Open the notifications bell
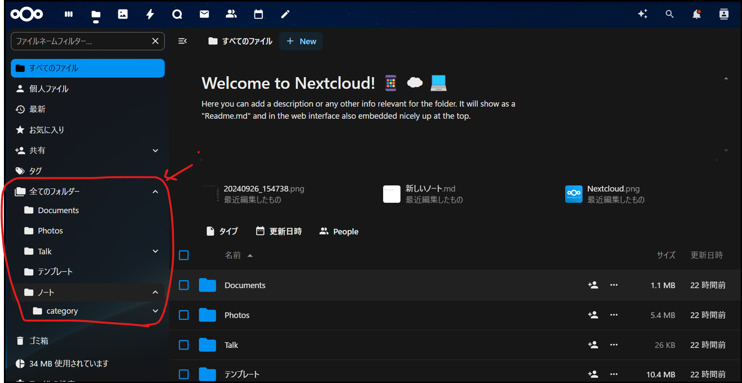The width and height of the screenshot is (742, 383). [x=696, y=14]
